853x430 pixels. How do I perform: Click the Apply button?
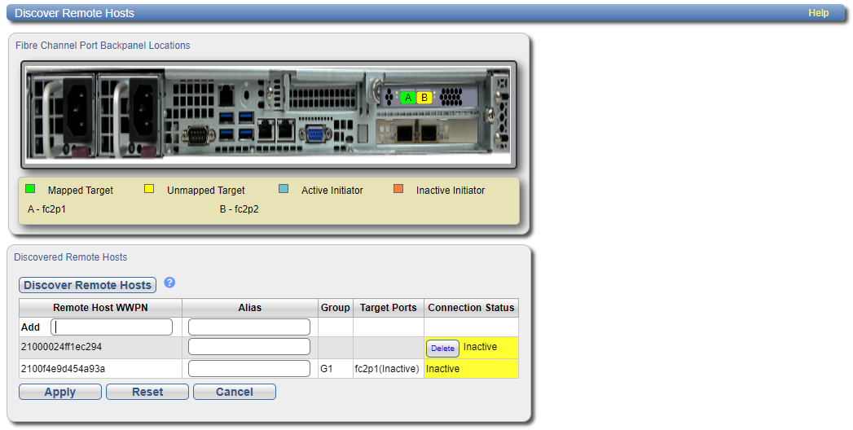pyautogui.click(x=60, y=392)
